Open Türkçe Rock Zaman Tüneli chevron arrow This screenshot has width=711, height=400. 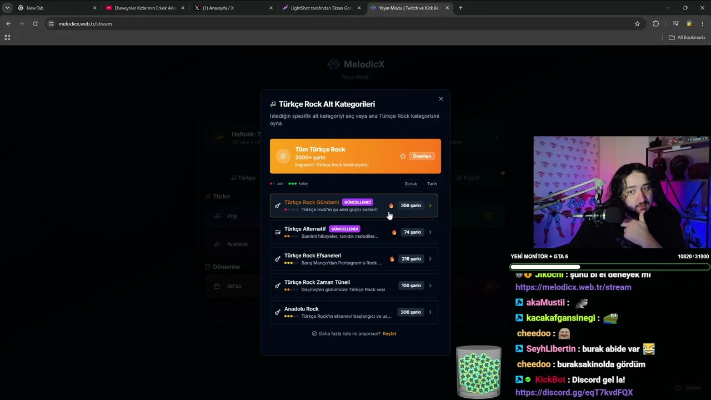(430, 286)
